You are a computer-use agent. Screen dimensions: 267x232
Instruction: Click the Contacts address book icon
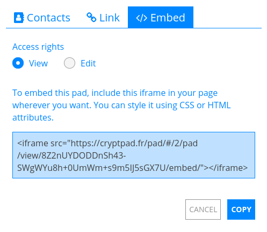pos(19,18)
